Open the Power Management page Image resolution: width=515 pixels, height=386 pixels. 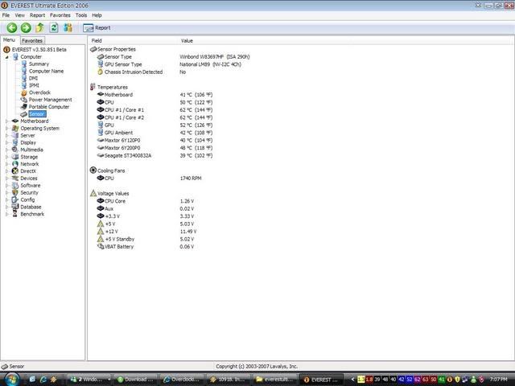point(50,100)
